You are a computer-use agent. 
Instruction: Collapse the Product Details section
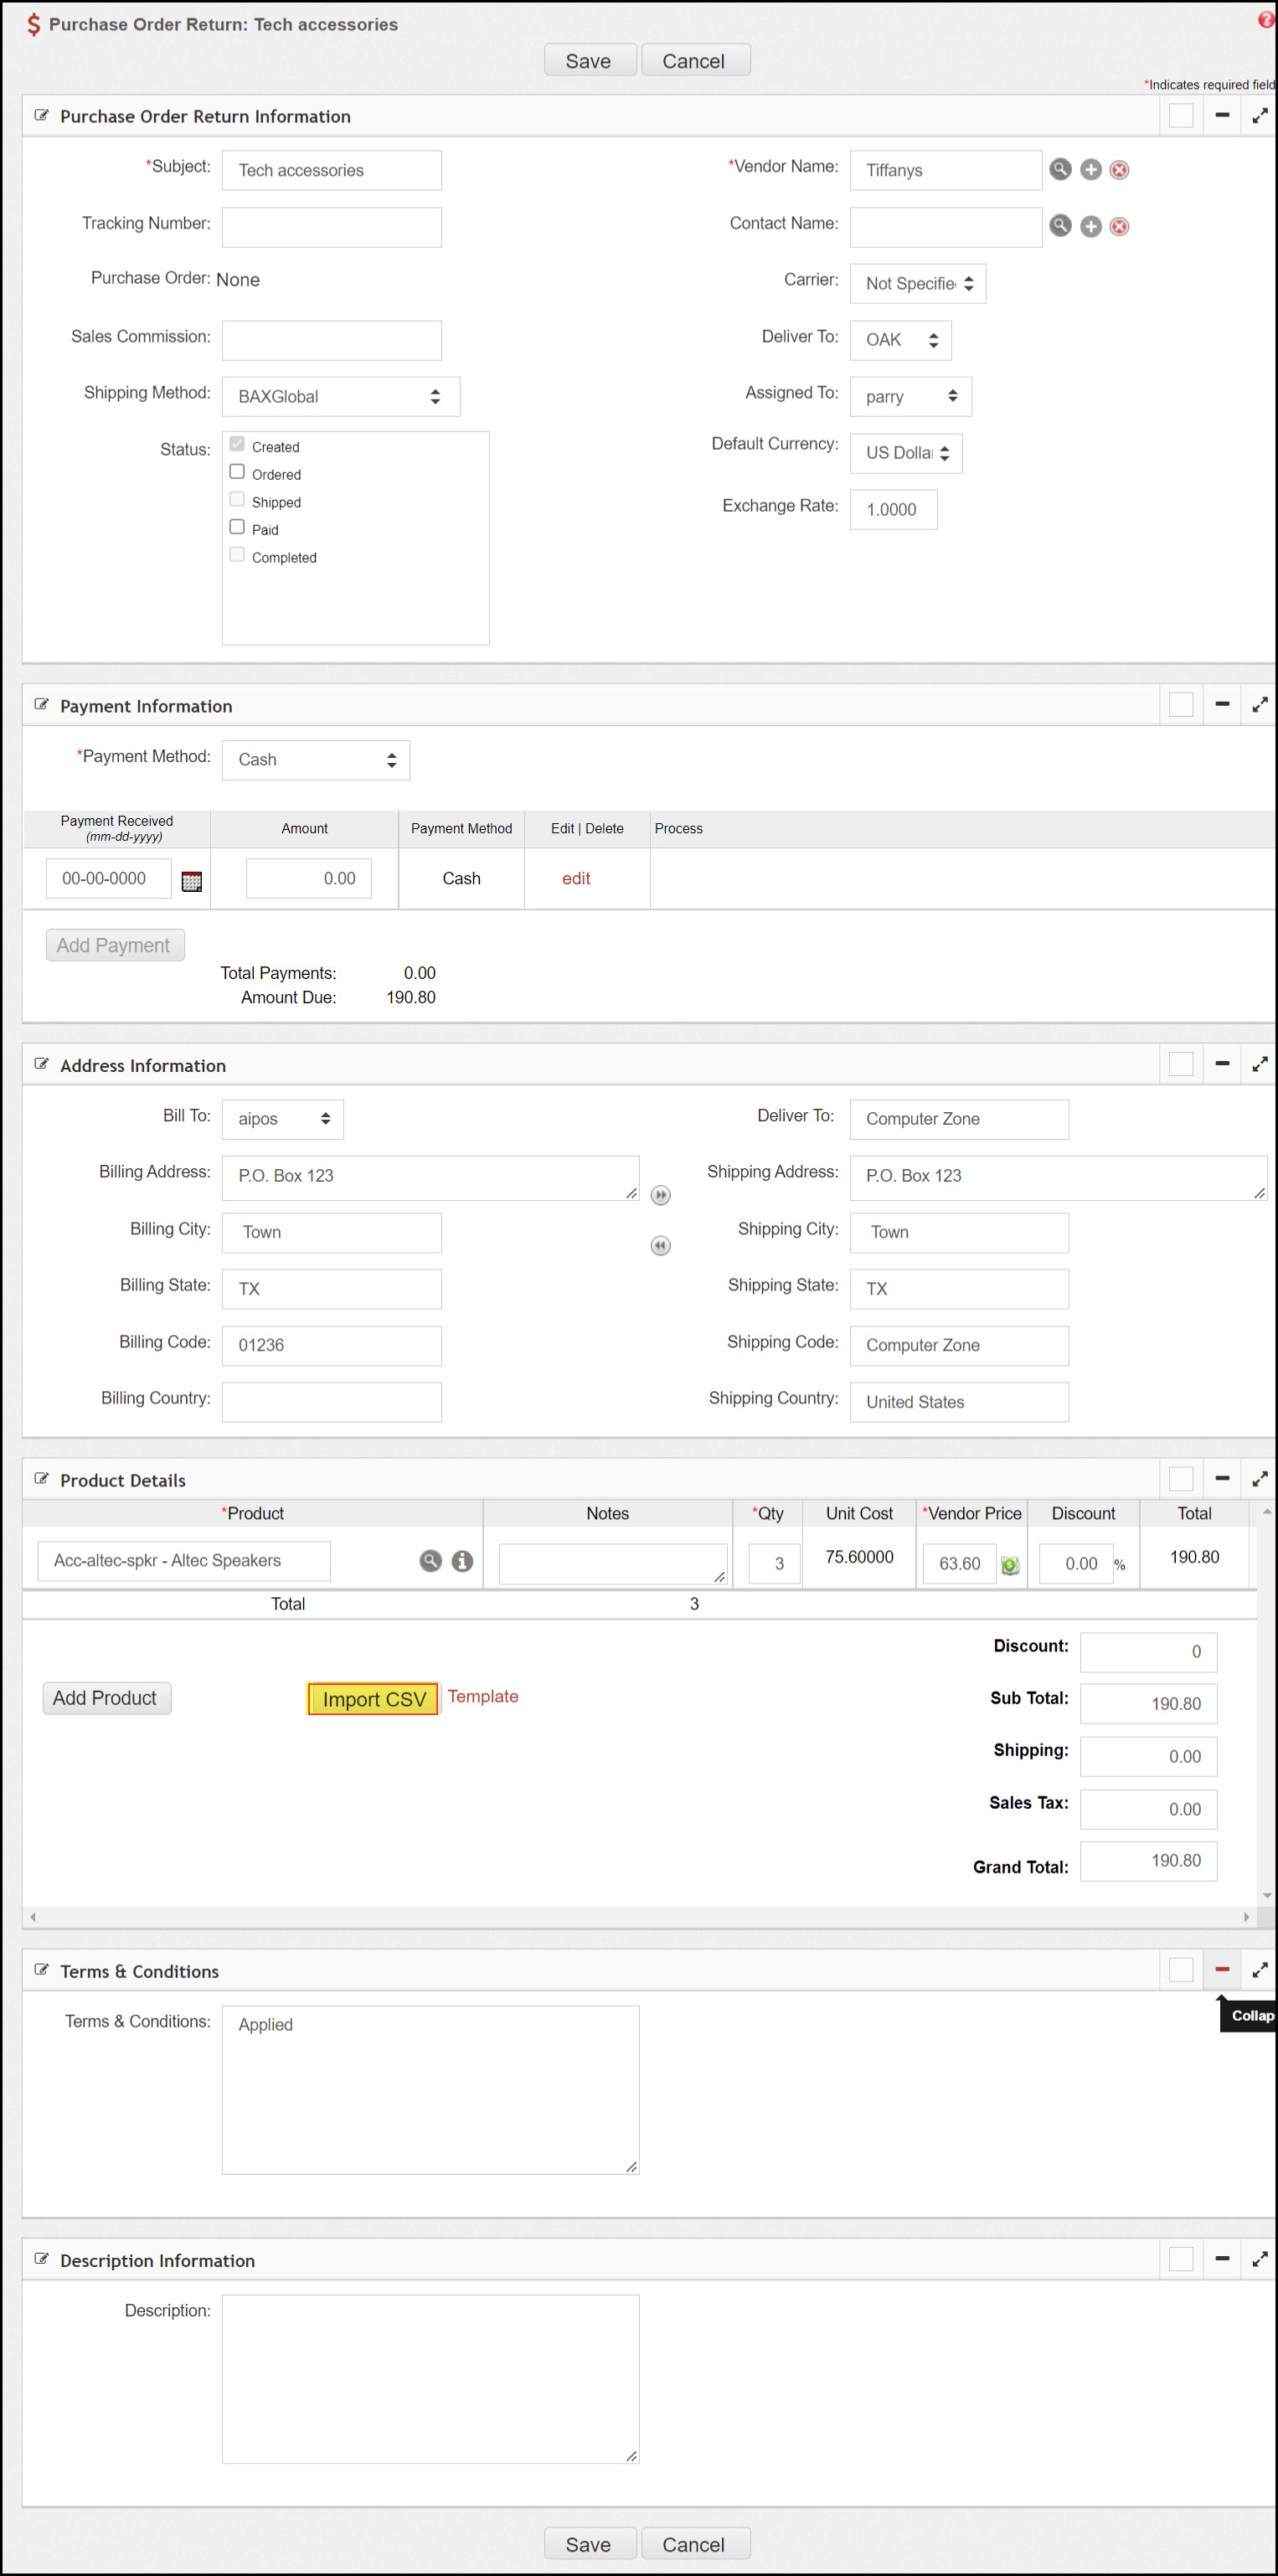click(x=1222, y=1479)
